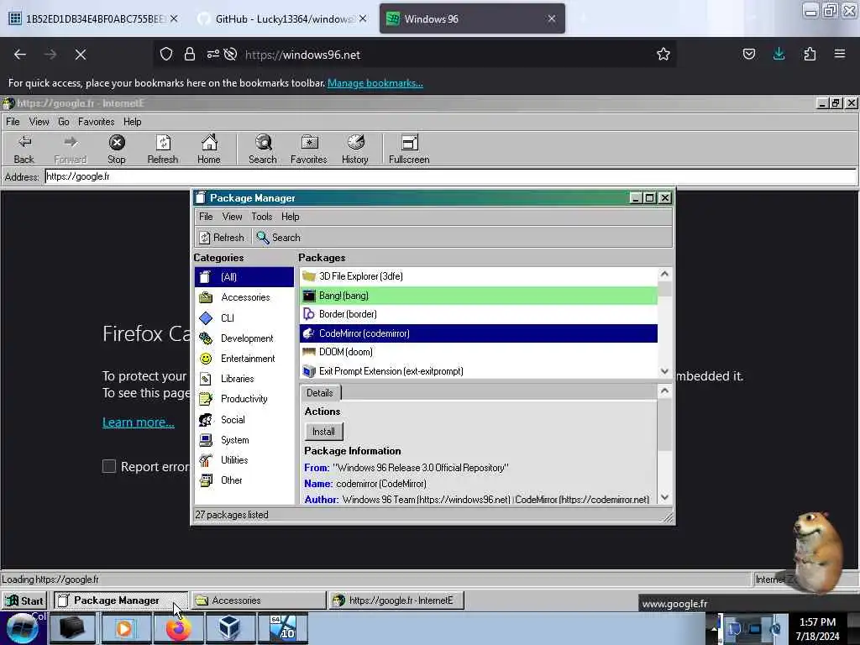Open Package Manager File menu
This screenshot has width=860, height=645.
tap(206, 217)
